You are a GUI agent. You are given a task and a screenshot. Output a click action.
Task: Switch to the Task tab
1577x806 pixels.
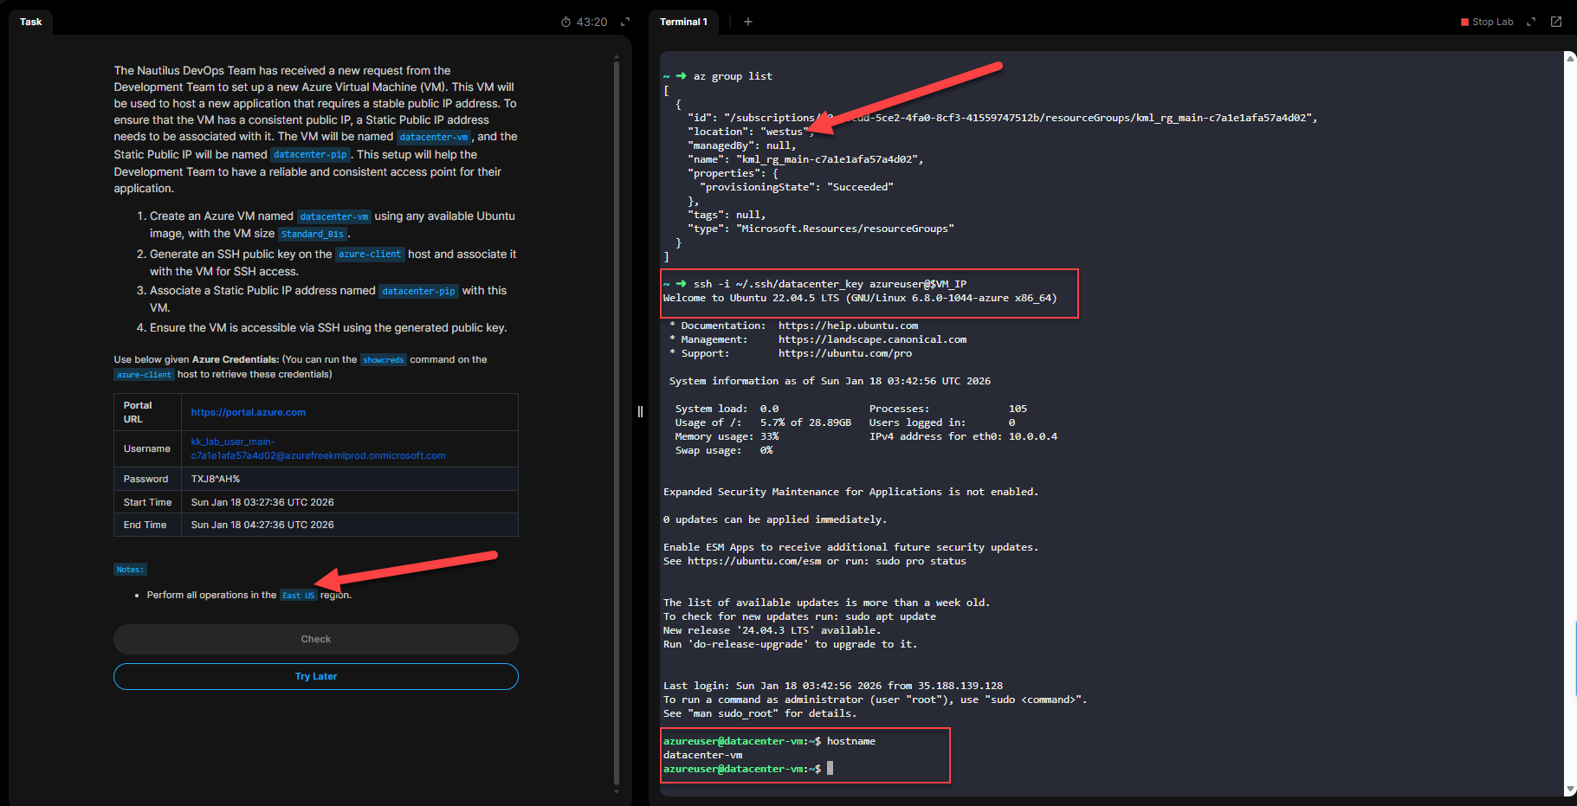[31, 22]
